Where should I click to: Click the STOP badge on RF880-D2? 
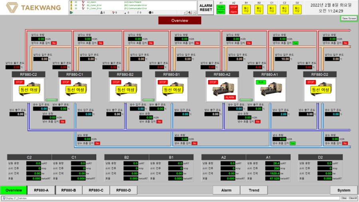point(311,82)
